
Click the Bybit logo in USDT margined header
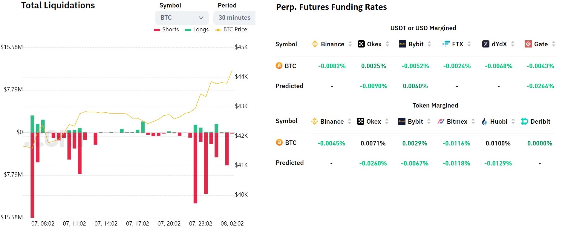pos(402,44)
